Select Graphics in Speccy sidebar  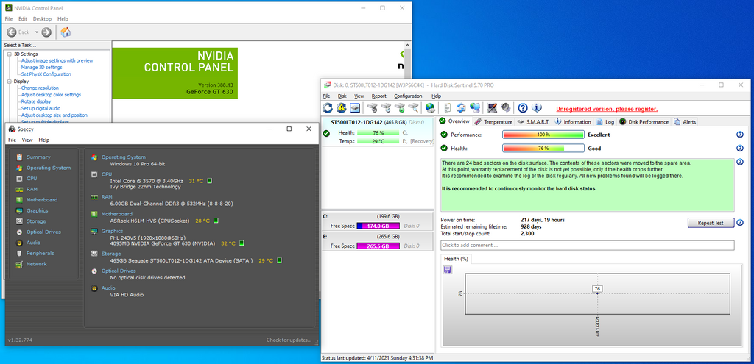coord(38,210)
